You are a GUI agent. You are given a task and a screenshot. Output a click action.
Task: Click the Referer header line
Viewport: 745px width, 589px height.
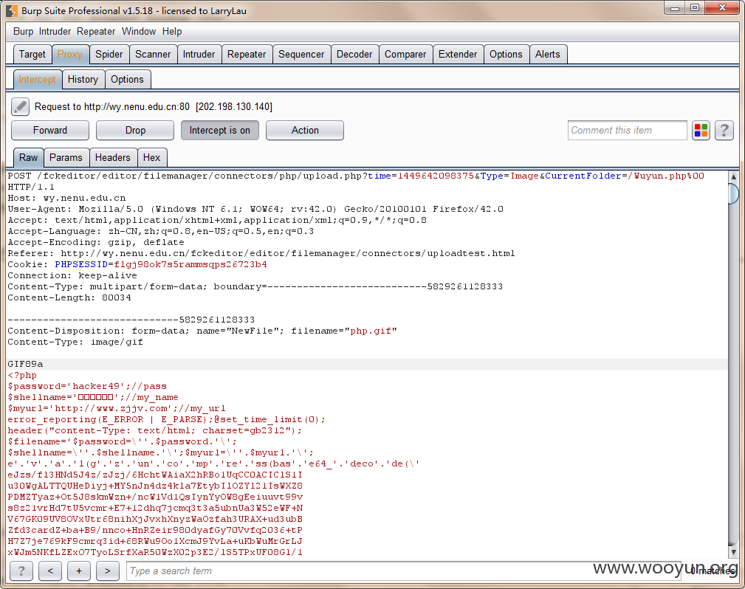coord(261,253)
